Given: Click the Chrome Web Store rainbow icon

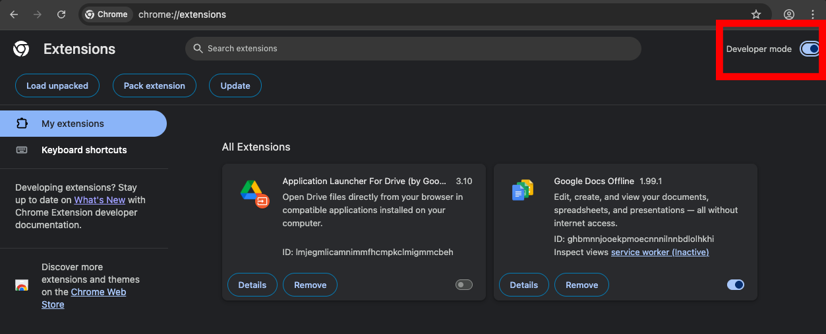Looking at the screenshot, I should tap(22, 286).
